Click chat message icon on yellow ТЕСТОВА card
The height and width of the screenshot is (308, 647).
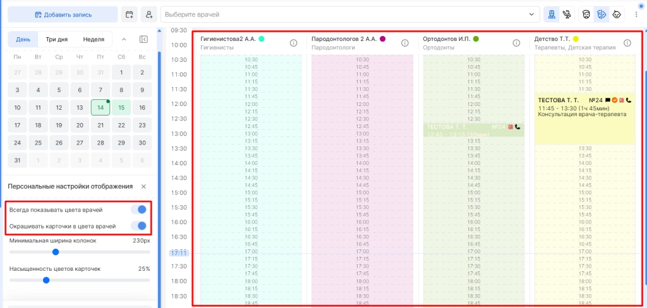(x=607, y=100)
